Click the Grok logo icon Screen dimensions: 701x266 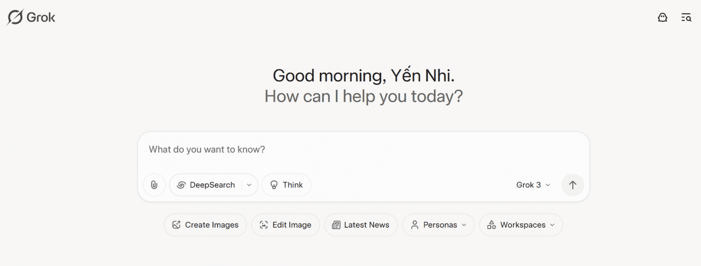[15, 17]
